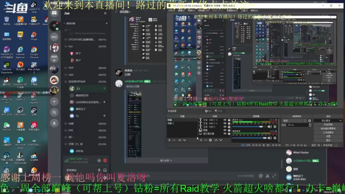The image size is (345, 194).
Task: Open noise suppression icon beside disconnect
Action: click(x=99, y=160)
